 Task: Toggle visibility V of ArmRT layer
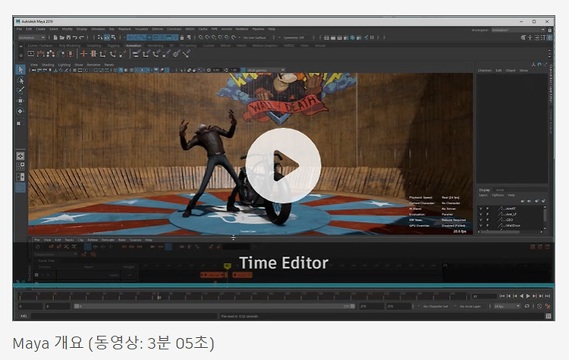coord(480,209)
